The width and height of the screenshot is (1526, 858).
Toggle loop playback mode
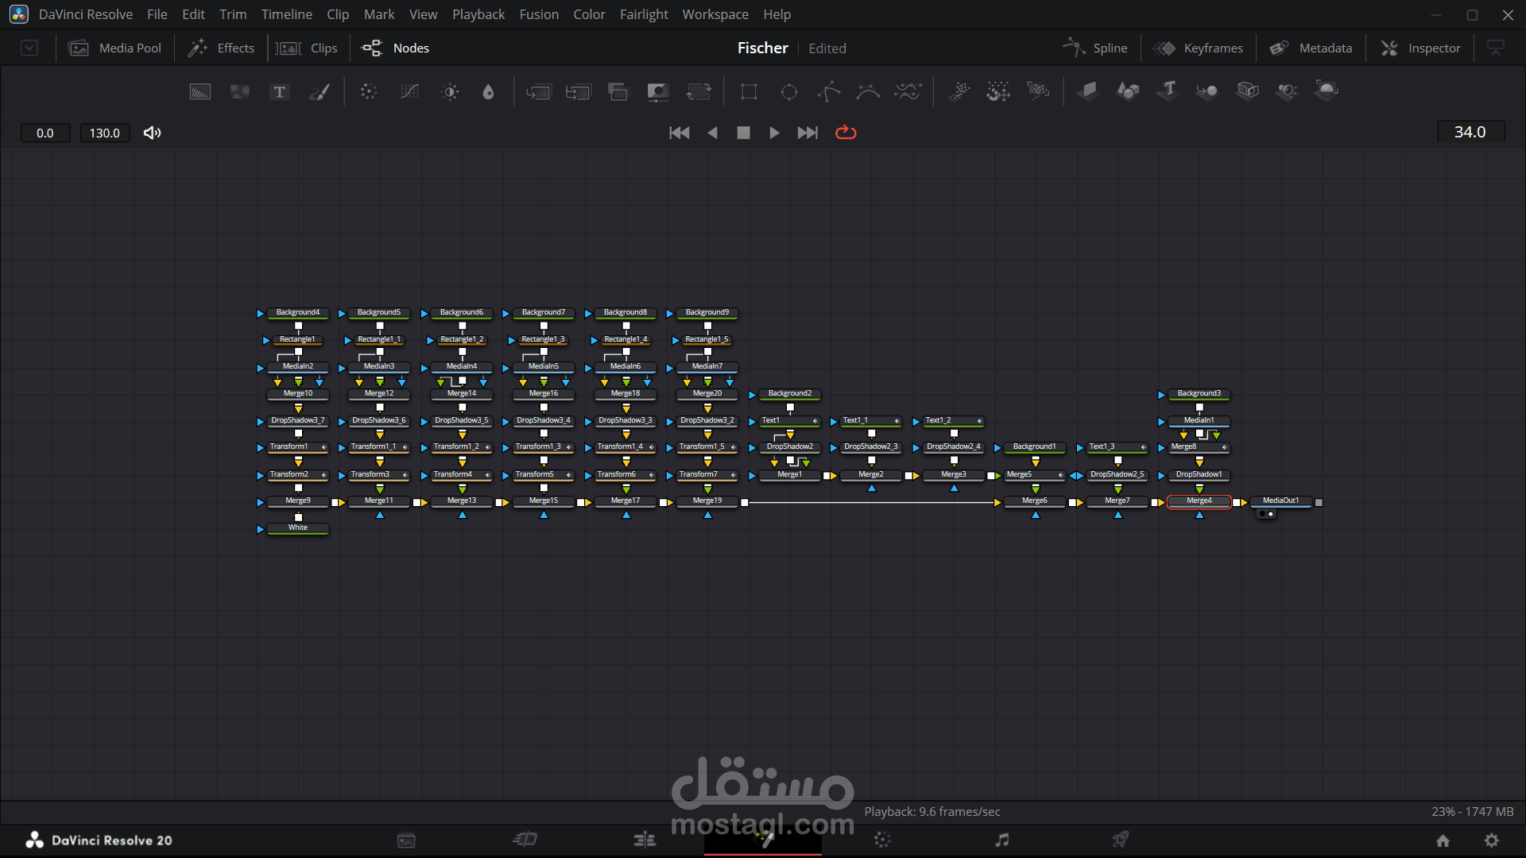(x=846, y=133)
